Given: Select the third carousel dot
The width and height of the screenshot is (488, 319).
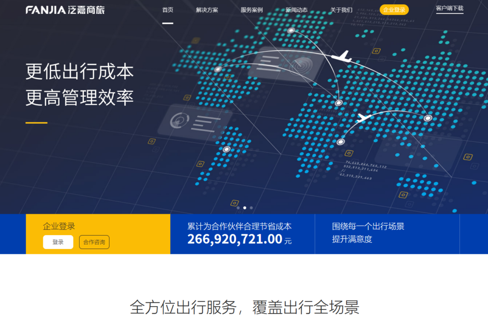Looking at the screenshot, I should pos(252,208).
